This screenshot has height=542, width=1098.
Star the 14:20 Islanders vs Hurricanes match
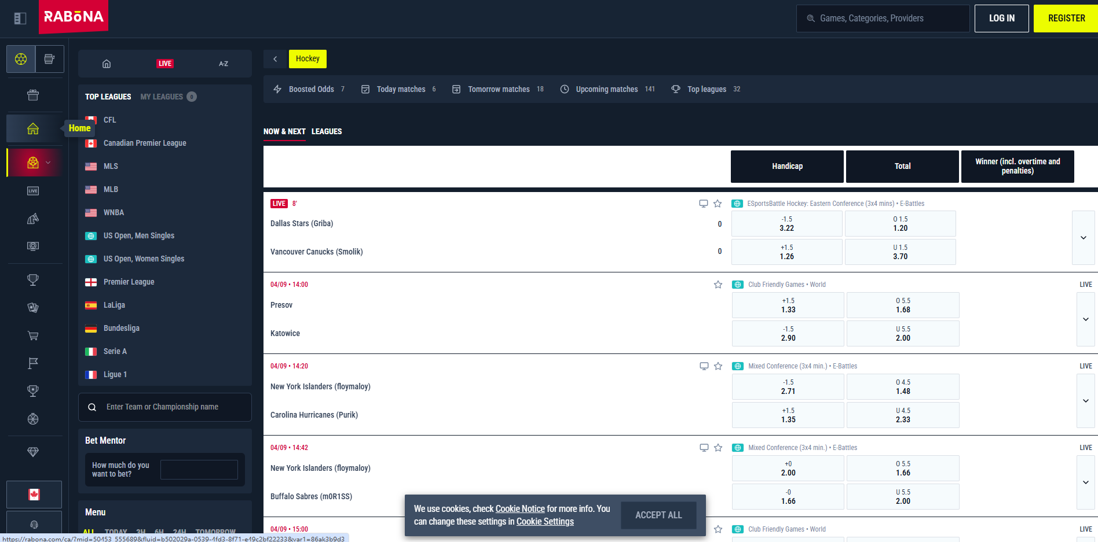click(718, 366)
